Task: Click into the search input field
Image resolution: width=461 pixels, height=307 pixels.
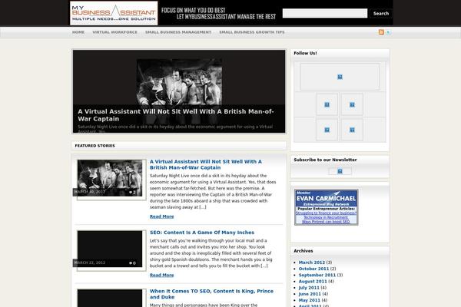Action: coord(325,13)
